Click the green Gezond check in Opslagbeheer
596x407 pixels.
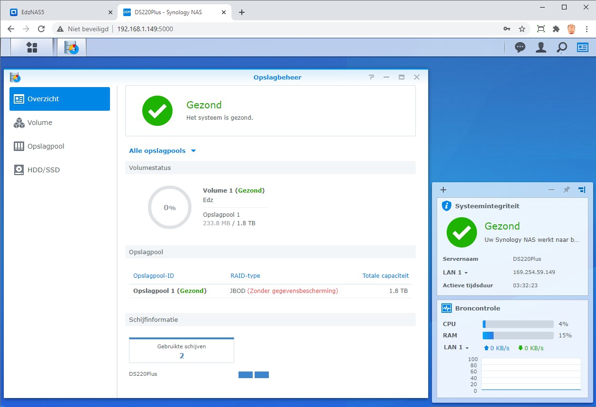coord(157,111)
